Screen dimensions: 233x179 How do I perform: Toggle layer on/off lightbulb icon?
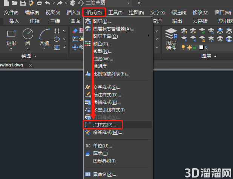(x=183, y=47)
